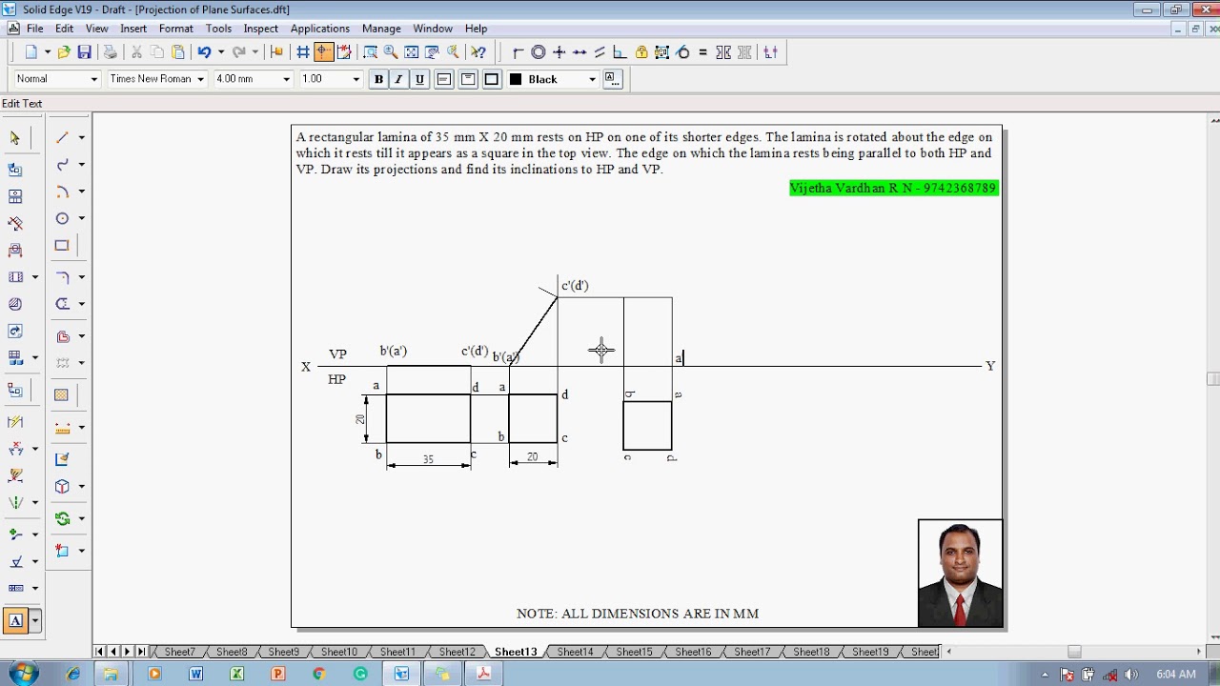
Task: Click the Print icon
Action: [111, 52]
